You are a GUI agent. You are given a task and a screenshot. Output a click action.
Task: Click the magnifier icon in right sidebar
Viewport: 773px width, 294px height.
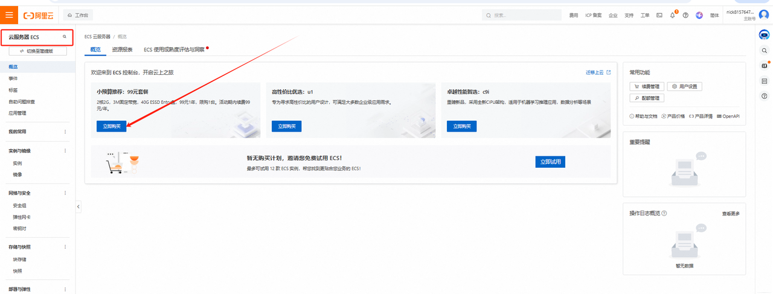point(764,50)
